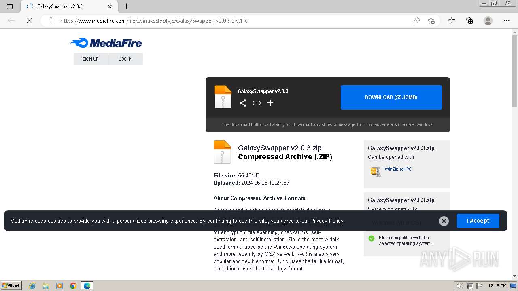
Task: Open the WinZip for PC link
Action: point(398,169)
